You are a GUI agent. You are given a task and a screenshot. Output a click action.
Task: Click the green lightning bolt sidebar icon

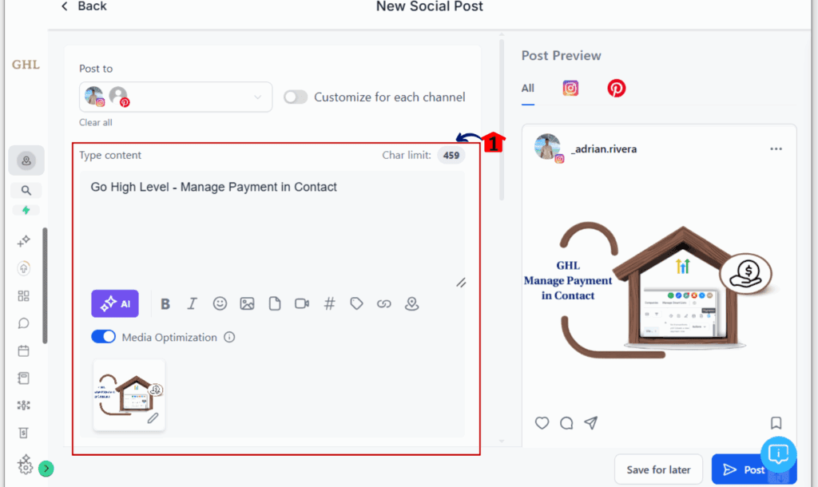tap(26, 210)
